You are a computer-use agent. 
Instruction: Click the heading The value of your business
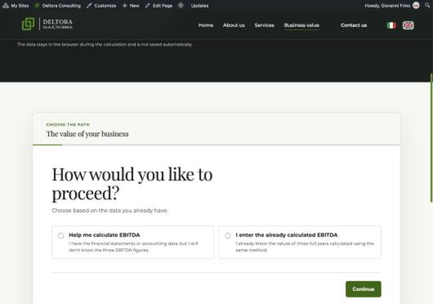88,134
